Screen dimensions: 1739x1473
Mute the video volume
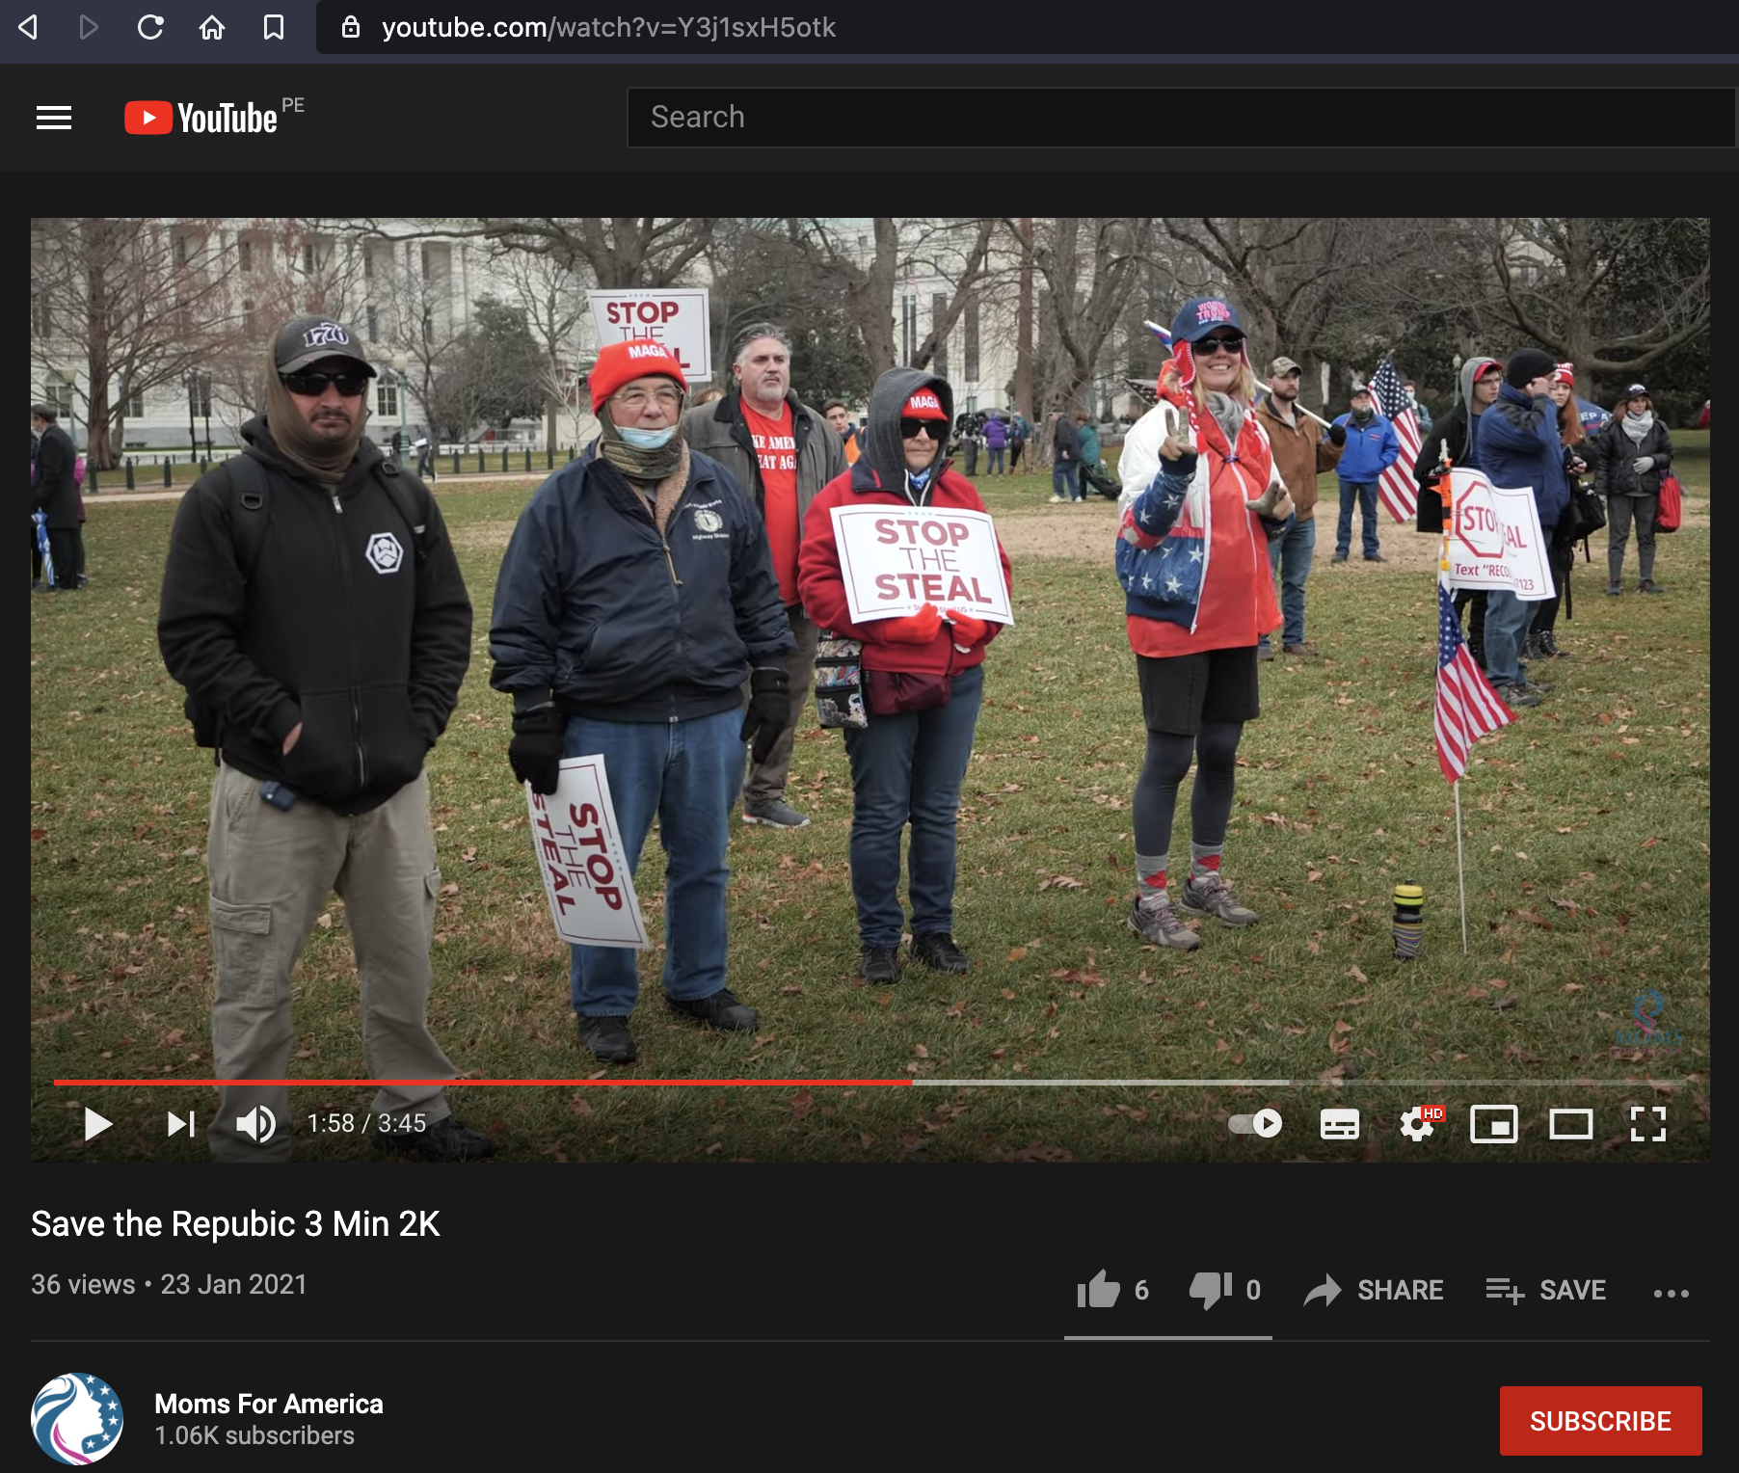(255, 1124)
